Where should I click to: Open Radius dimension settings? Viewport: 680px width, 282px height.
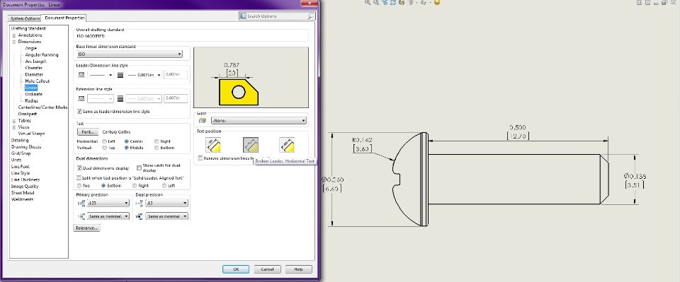click(32, 101)
